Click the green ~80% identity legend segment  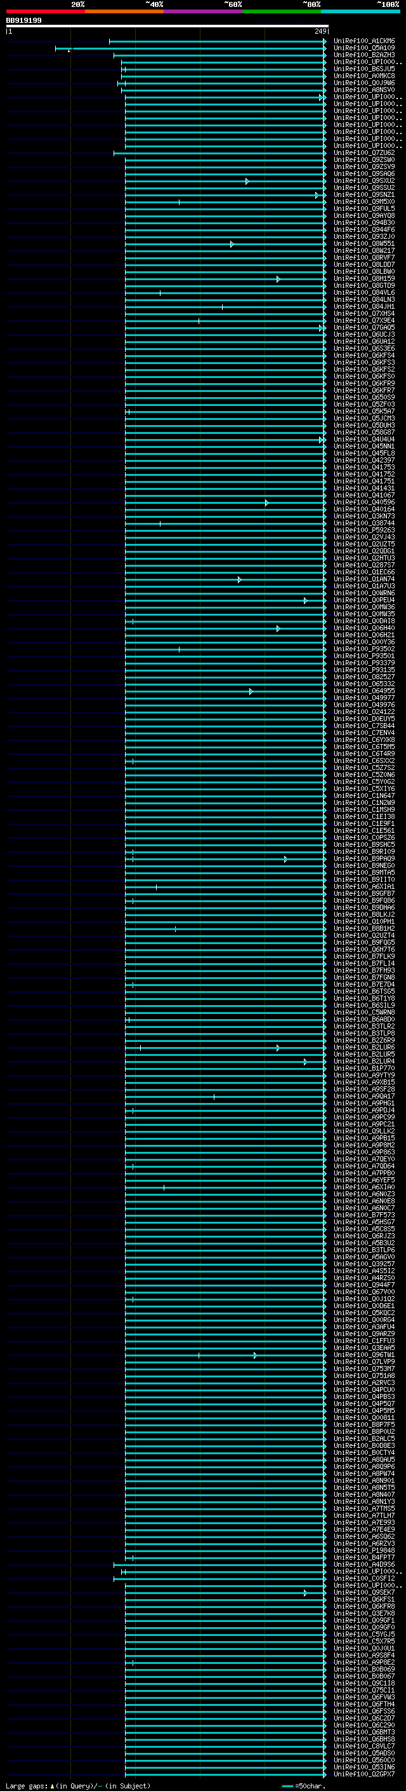click(x=282, y=11)
